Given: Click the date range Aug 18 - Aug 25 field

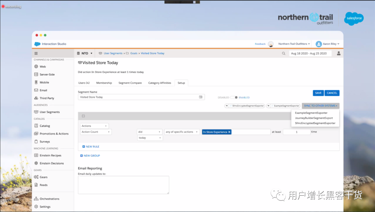Looking at the screenshot, I should pyautogui.click(x=310, y=54).
